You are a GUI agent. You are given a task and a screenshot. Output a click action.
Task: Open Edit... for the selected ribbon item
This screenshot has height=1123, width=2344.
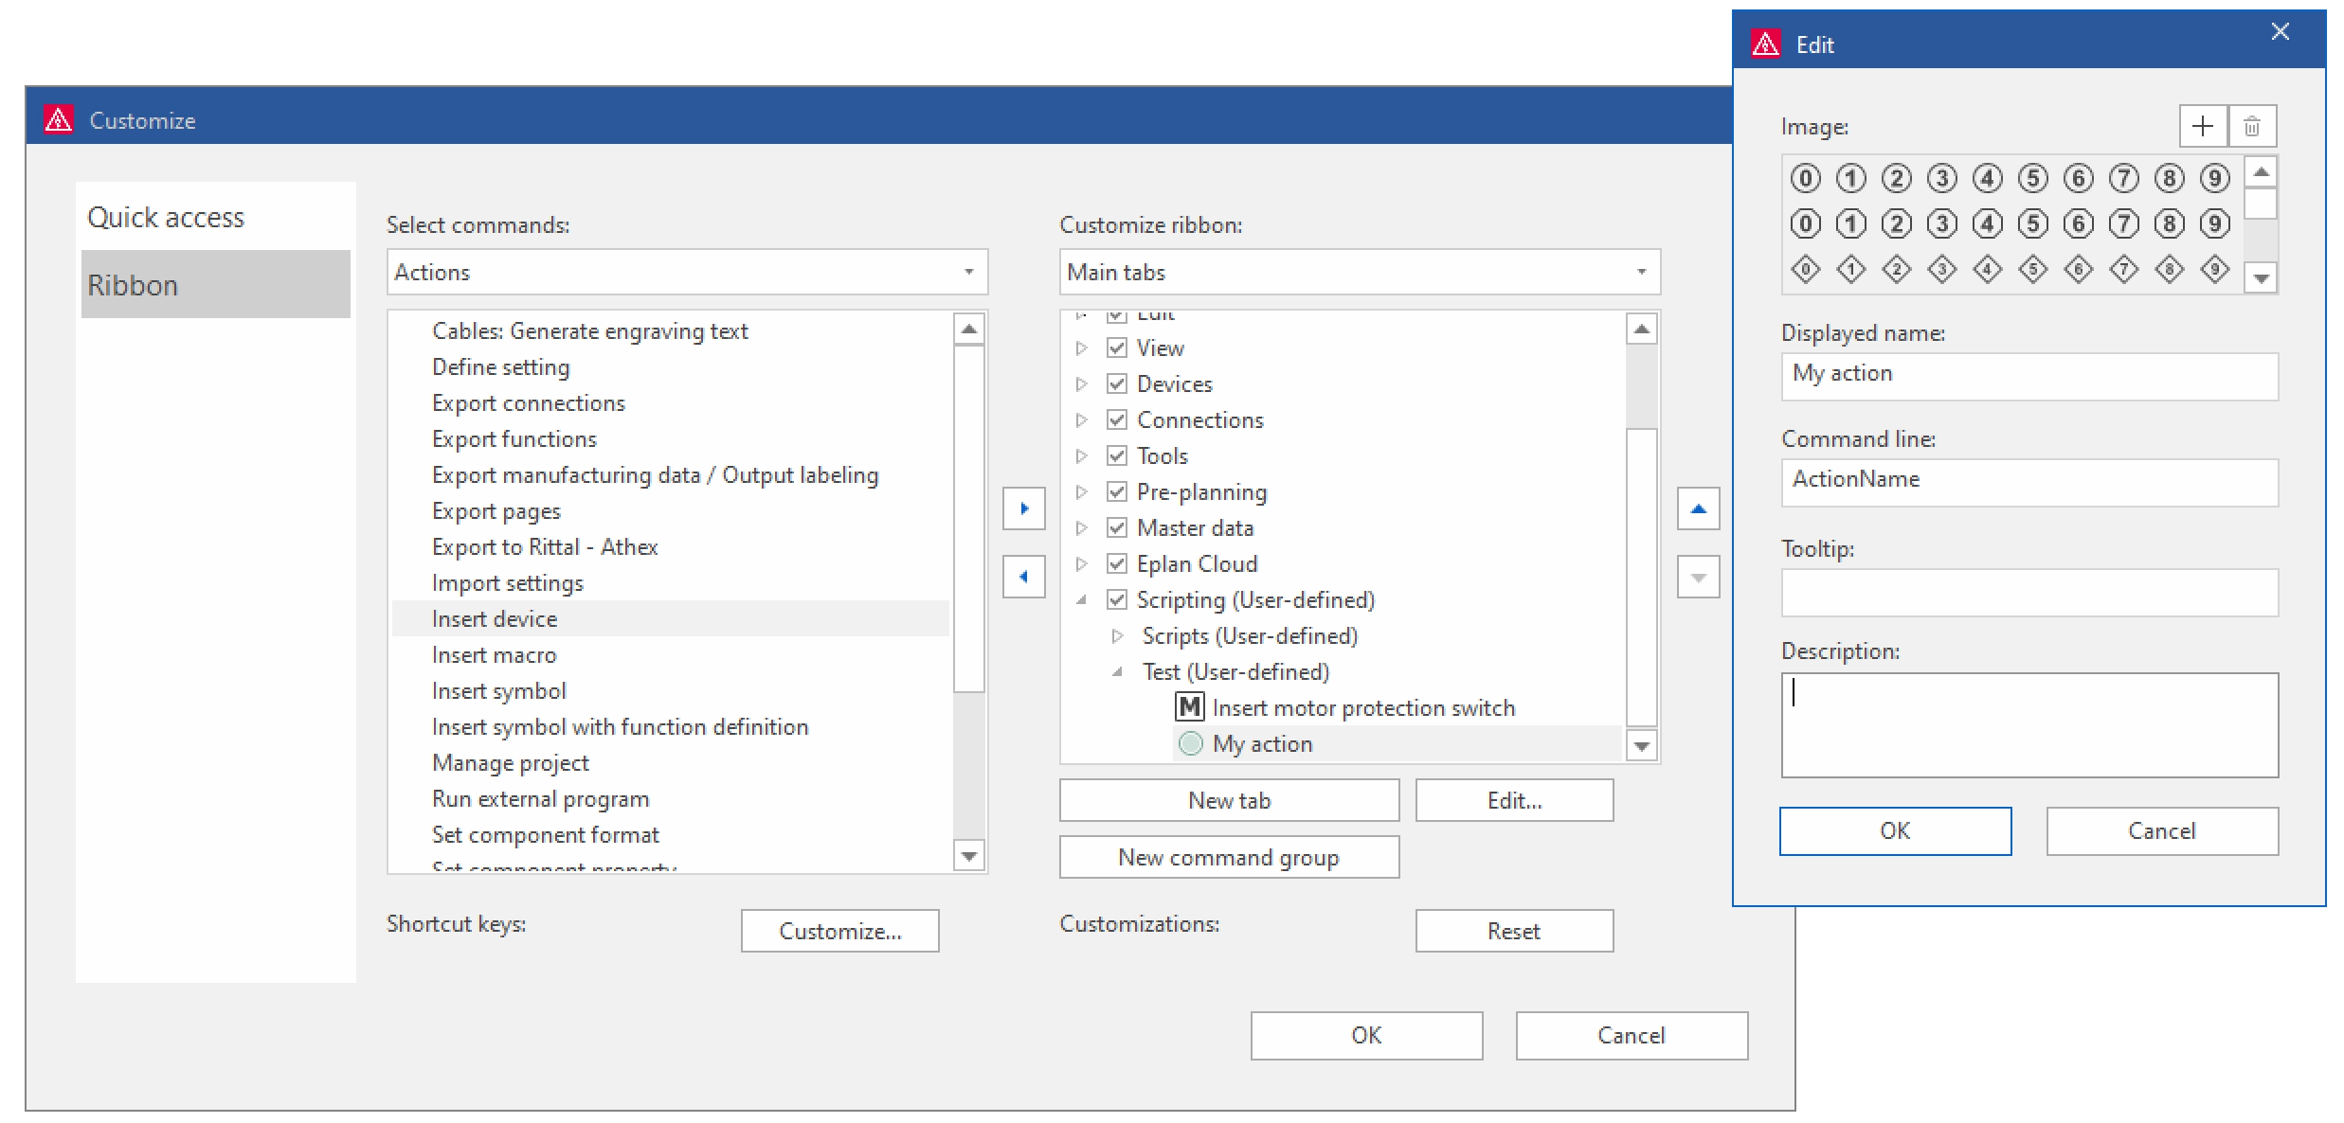1514,800
